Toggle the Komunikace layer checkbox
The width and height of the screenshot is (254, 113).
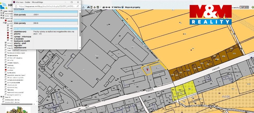click(x=4, y=13)
